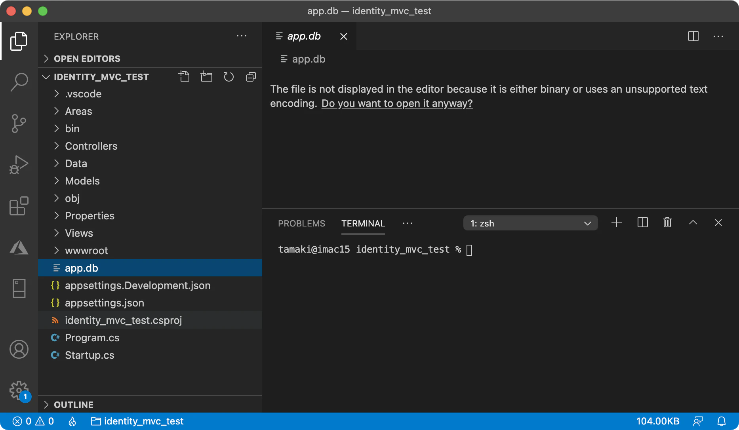Open the Search view in activity bar
Image resolution: width=739 pixels, height=430 pixels.
click(19, 82)
